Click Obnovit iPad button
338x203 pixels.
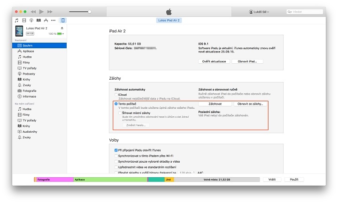[247, 61]
